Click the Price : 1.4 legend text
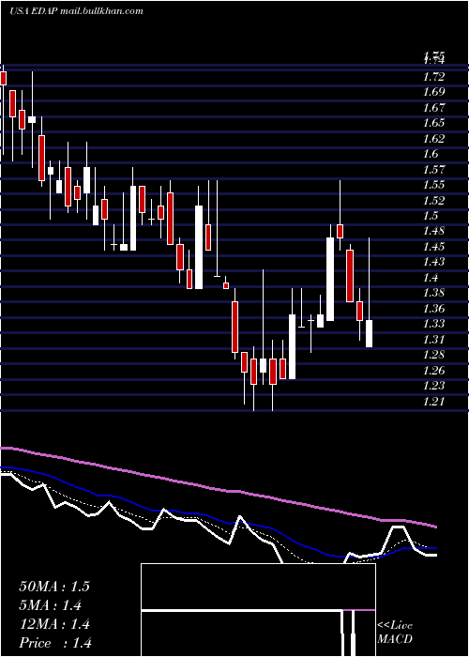Screen dimensions: 469x657 55,643
